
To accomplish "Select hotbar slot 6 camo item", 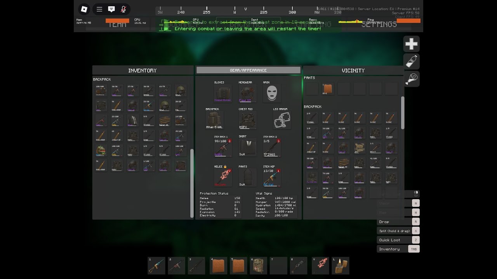I will coord(259,265).
